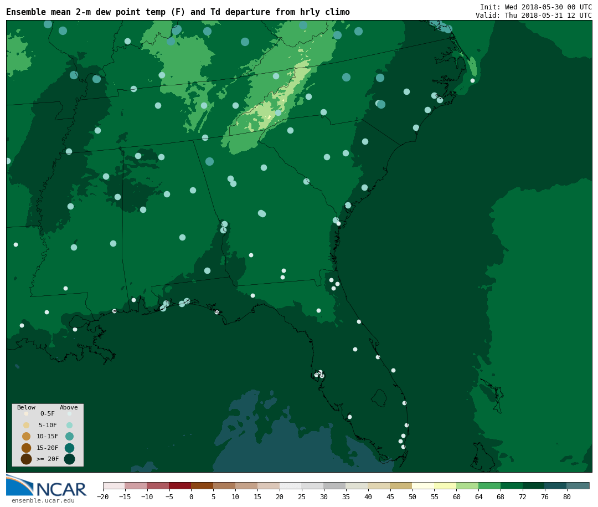598x507 pixels.
Task: Select the 25 to 30 light gray swatch
Action: click(313, 485)
